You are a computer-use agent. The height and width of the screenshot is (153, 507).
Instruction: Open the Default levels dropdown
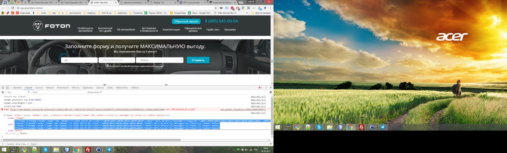(94, 92)
